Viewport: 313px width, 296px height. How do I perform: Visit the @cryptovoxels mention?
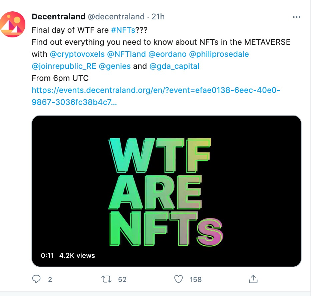(x=77, y=54)
